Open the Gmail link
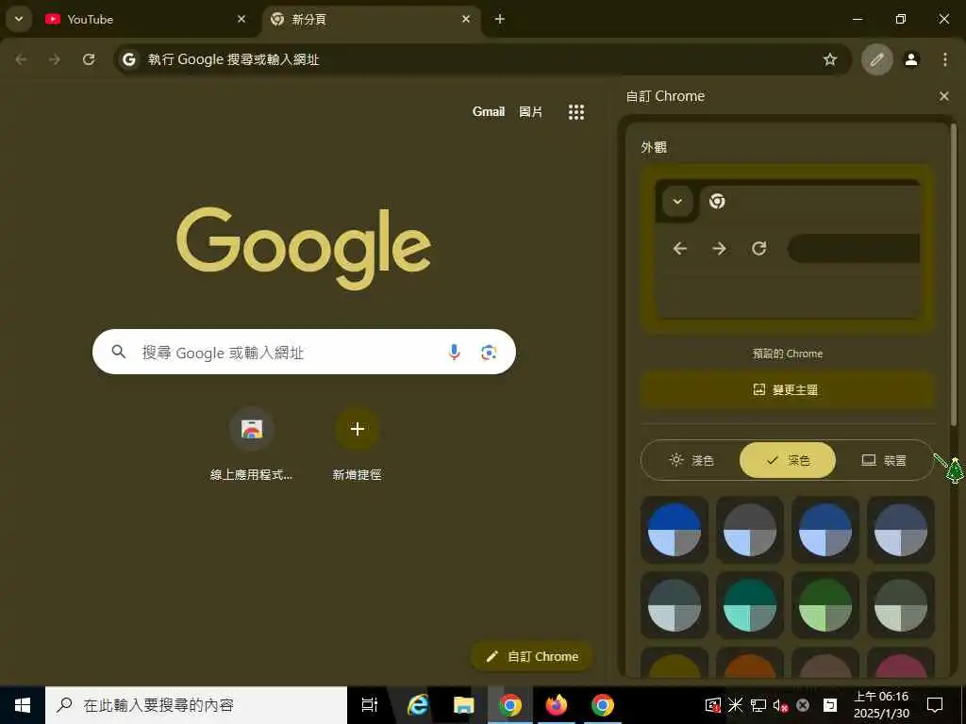 [x=489, y=111]
